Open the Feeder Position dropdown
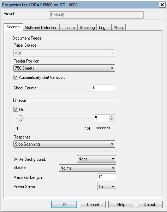Image resolution: width=167 pixels, height=212 pixels. pyautogui.click(x=64, y=68)
